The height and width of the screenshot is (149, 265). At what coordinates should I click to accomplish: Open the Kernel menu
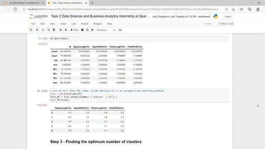pos(84,24)
